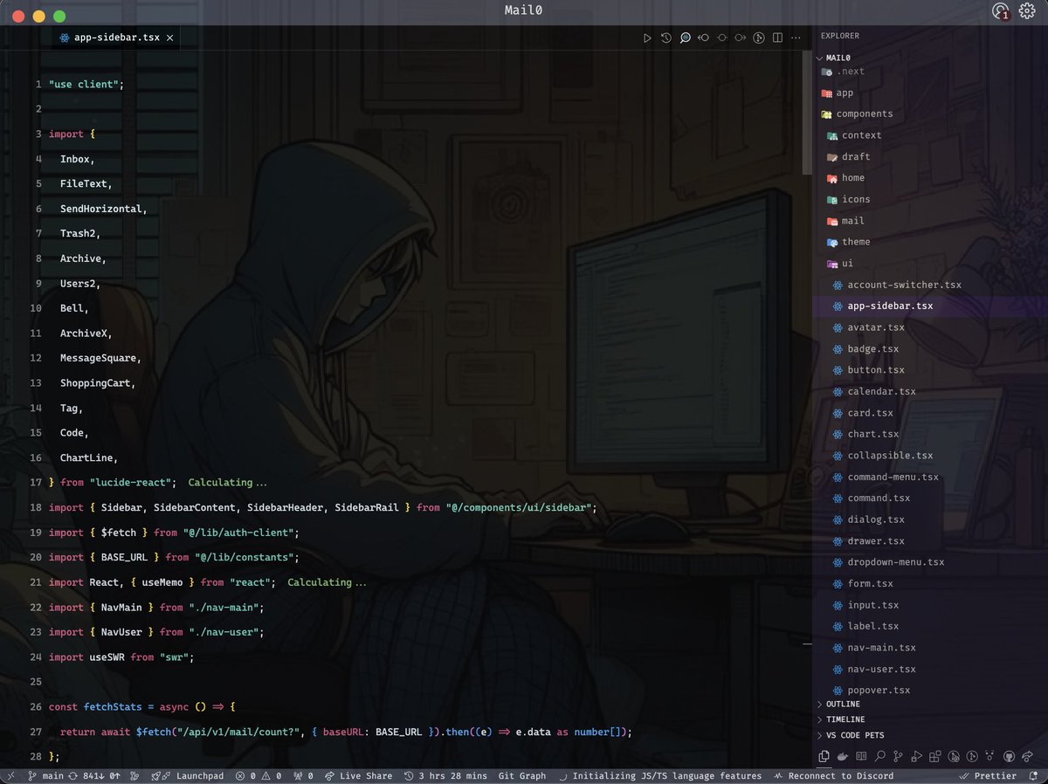This screenshot has width=1048, height=784.
Task: Go to previous change arrow icon
Action: (703, 38)
